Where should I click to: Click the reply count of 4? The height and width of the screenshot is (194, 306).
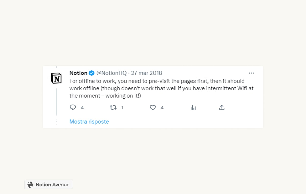[82, 108]
